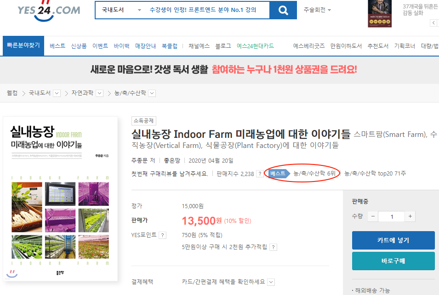This screenshot has width=439, height=295.
Task: Open the 베스트 menu item
Action: click(x=57, y=46)
